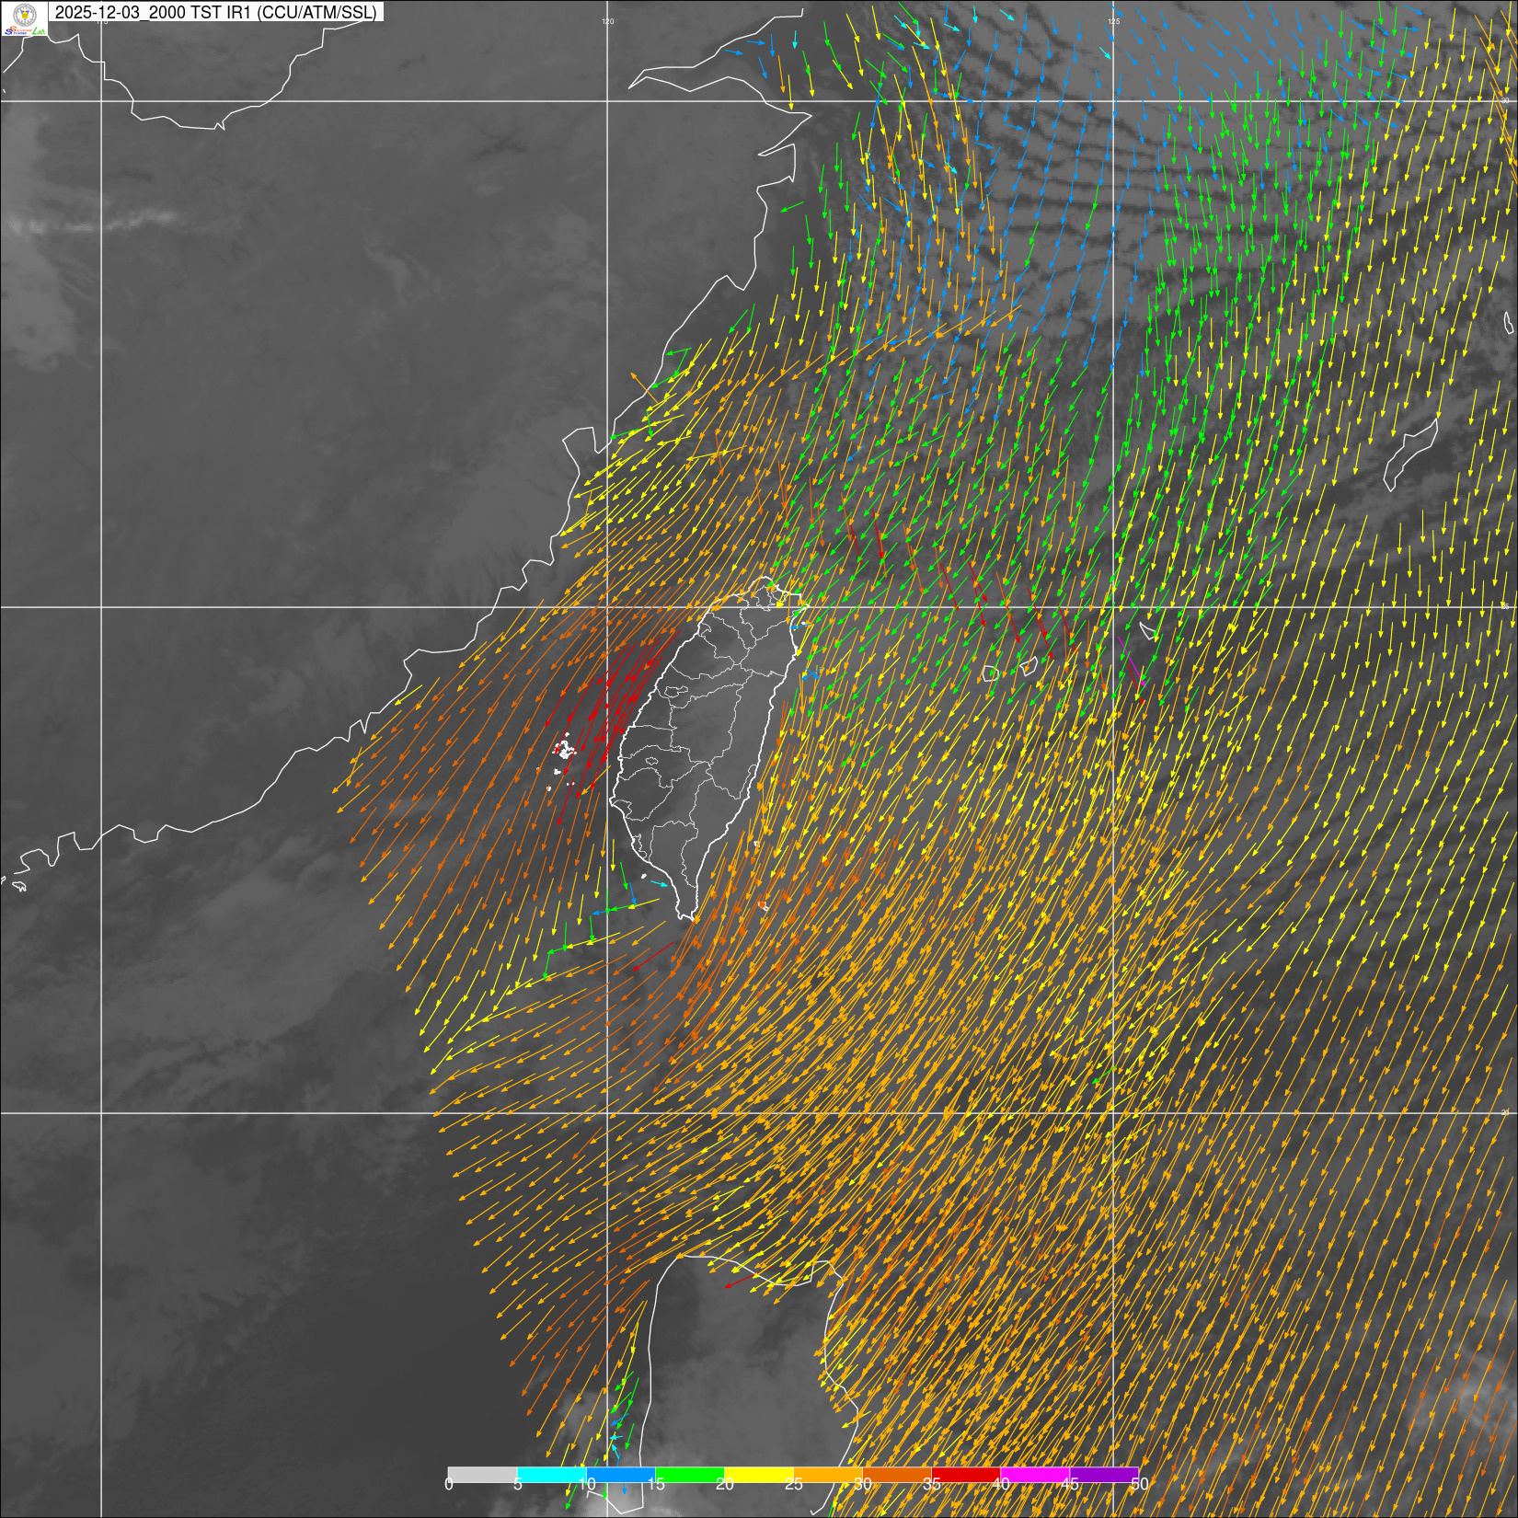Click the center of Taiwan island

pyautogui.click(x=704, y=745)
